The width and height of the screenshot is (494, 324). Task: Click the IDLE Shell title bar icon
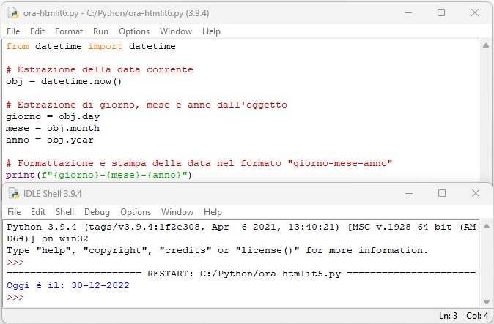pos(12,194)
